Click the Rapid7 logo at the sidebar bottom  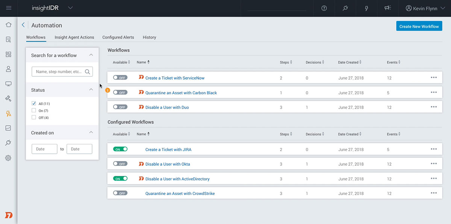[8, 215]
